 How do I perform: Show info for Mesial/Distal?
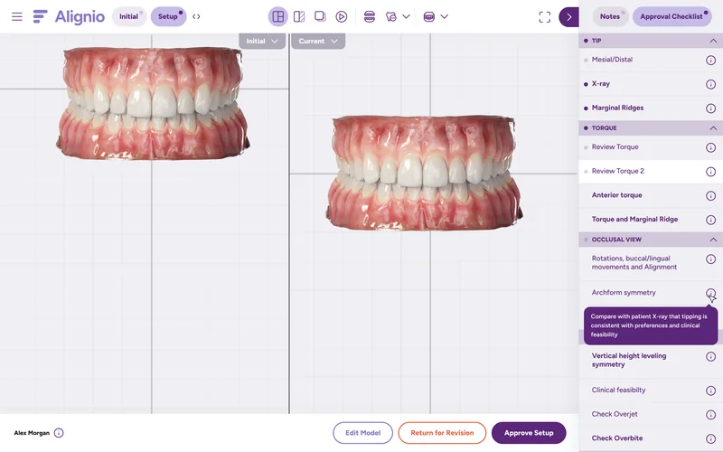(710, 60)
